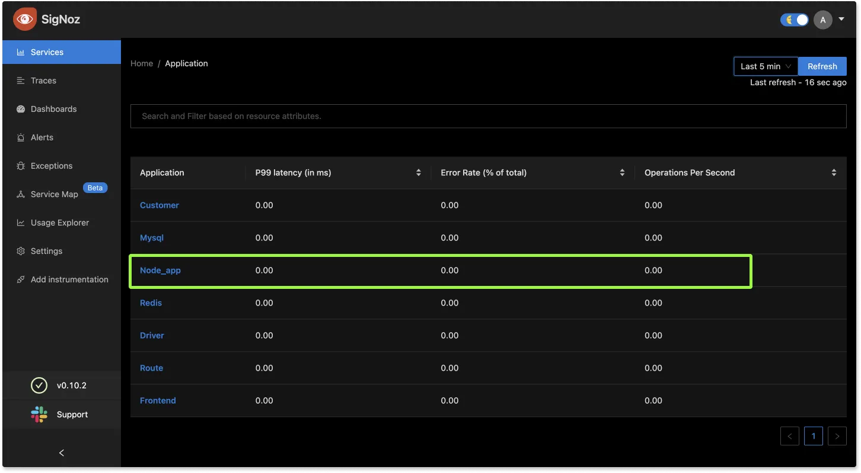Click the Refresh button
Image resolution: width=861 pixels, height=473 pixels.
pyautogui.click(x=822, y=66)
